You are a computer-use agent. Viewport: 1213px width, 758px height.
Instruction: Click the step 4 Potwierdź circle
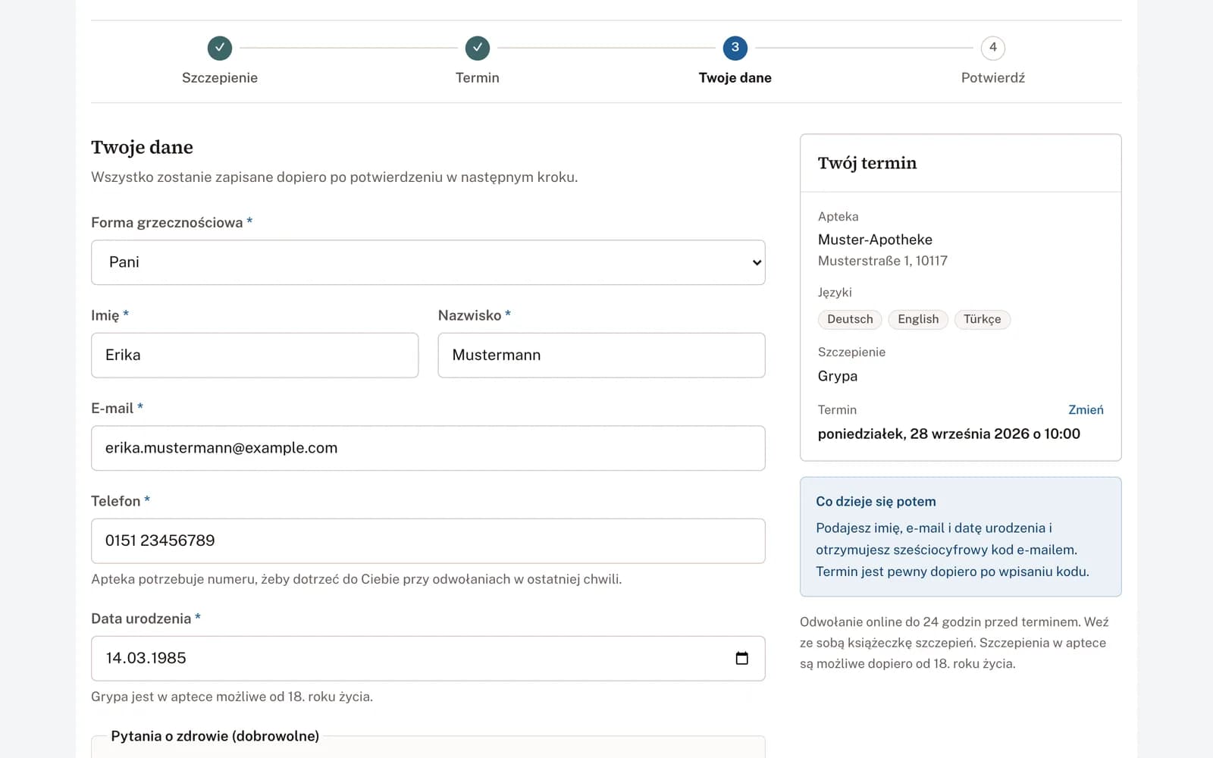993,48
